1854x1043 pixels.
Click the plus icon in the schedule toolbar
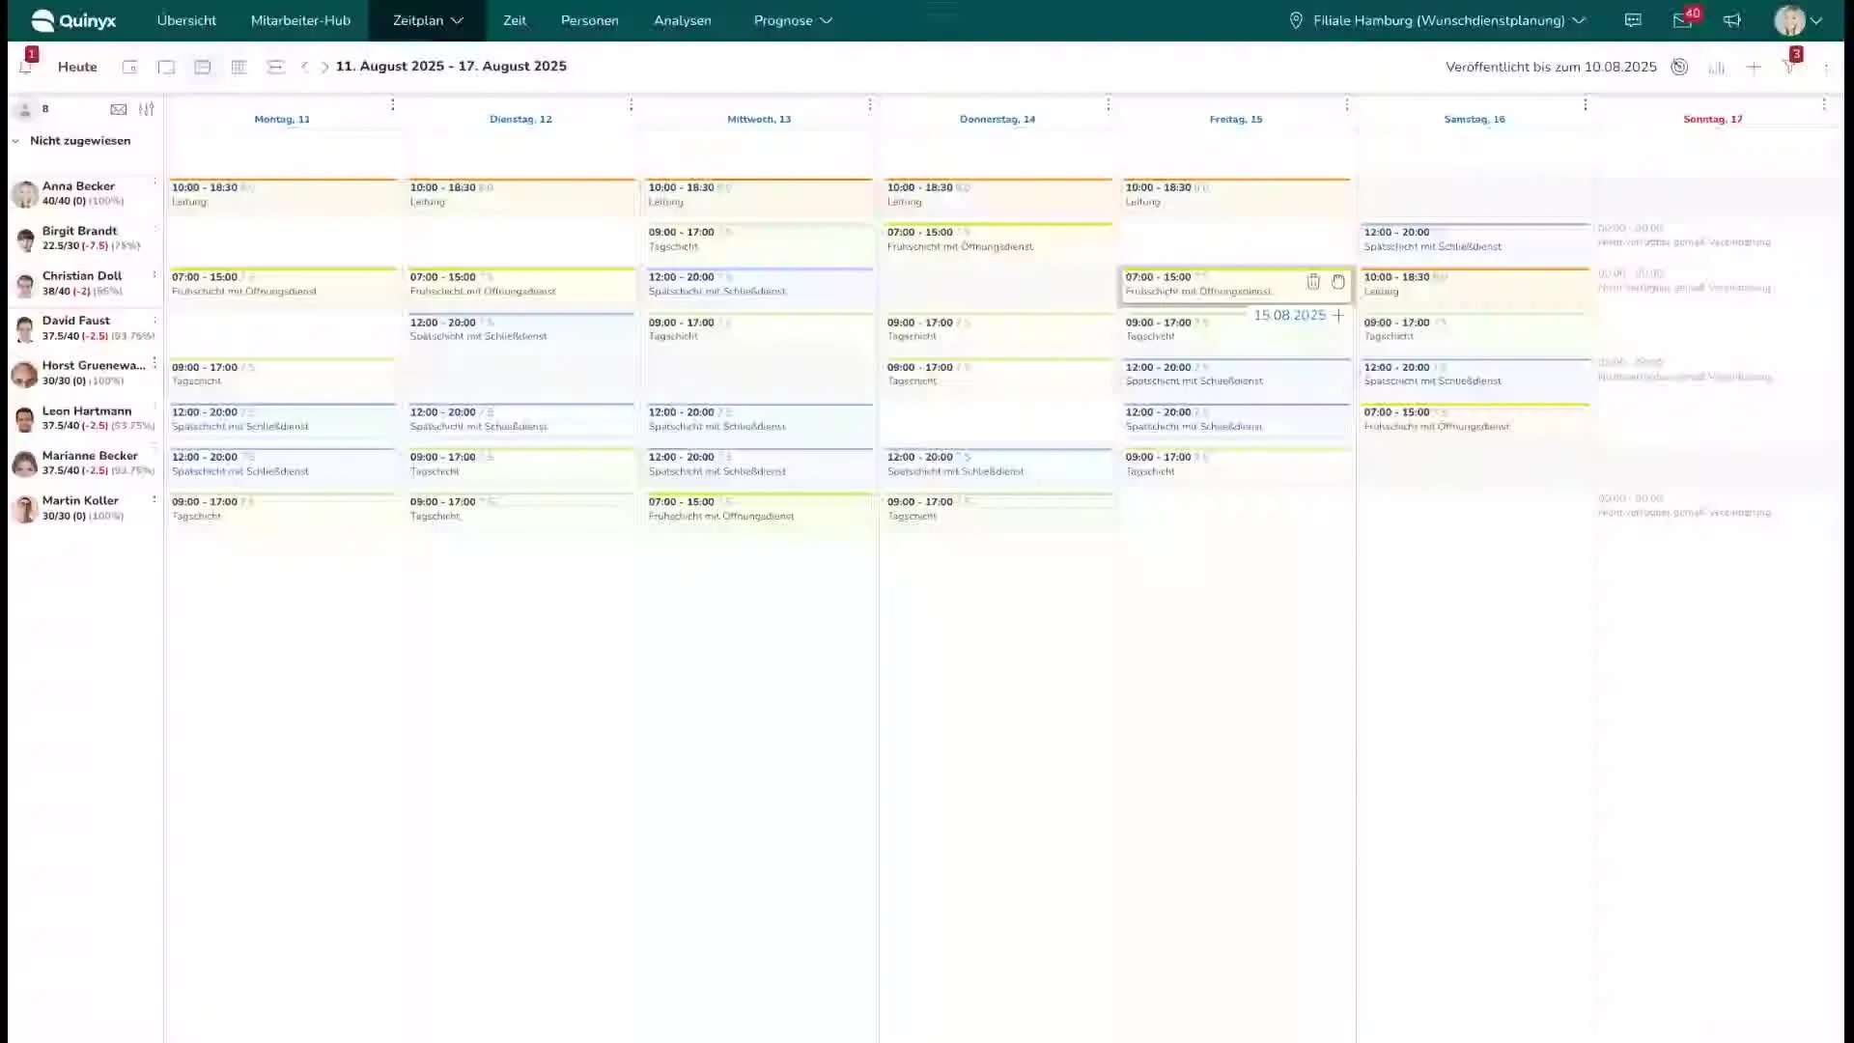tap(1754, 68)
